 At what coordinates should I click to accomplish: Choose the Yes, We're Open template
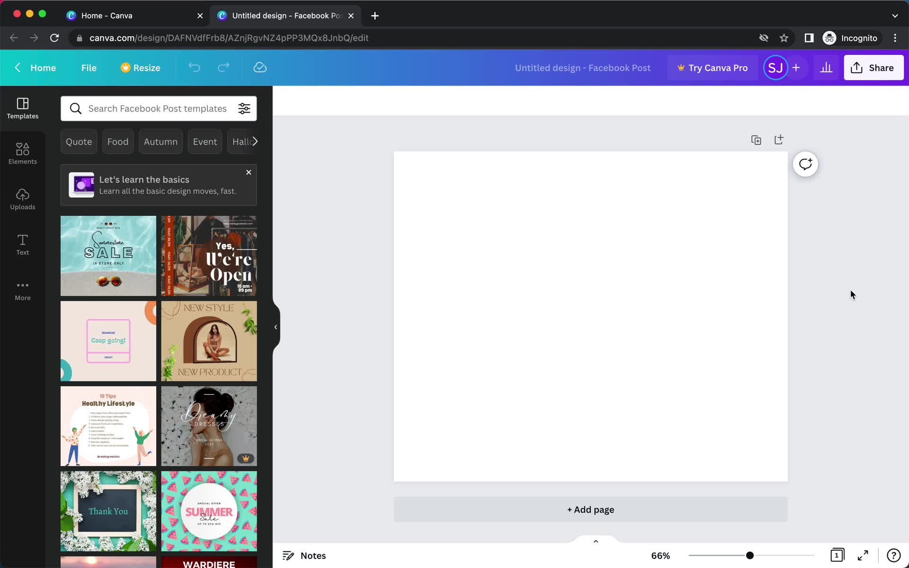click(209, 256)
